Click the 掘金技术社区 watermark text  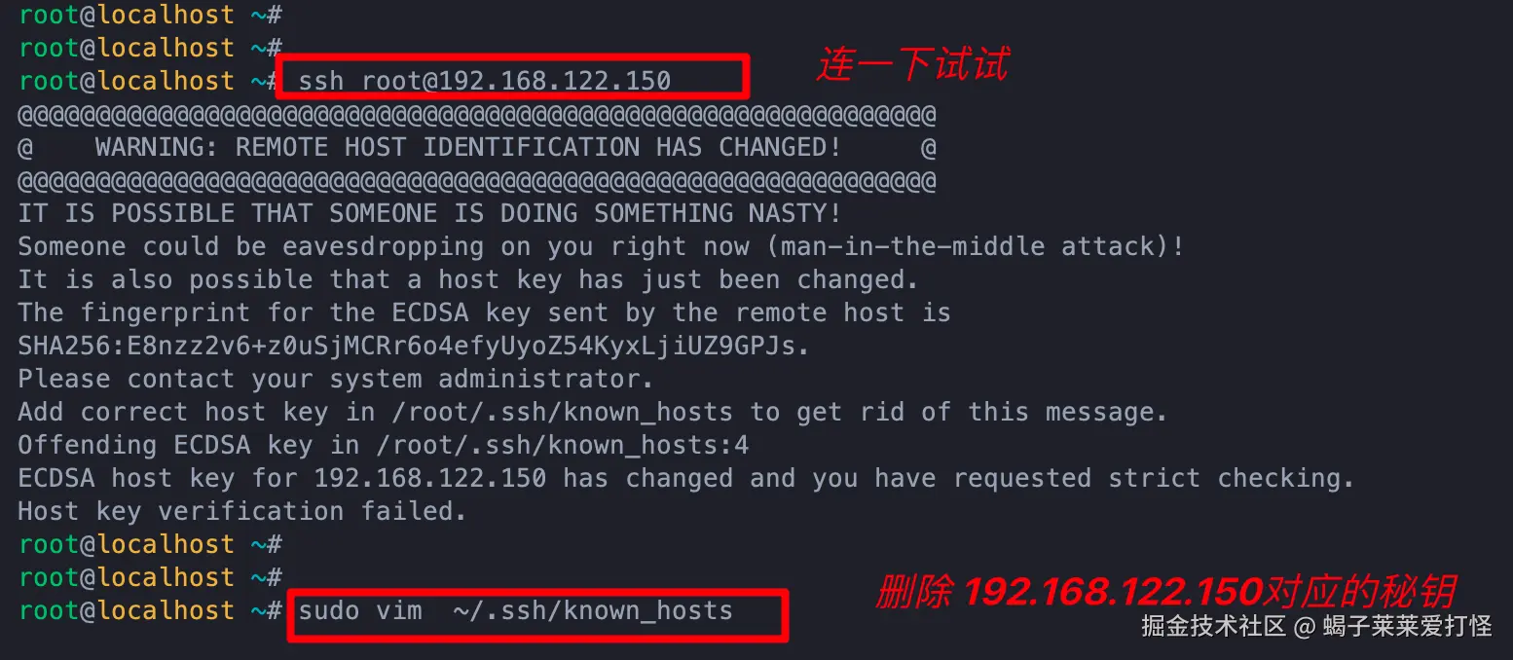click(1213, 626)
